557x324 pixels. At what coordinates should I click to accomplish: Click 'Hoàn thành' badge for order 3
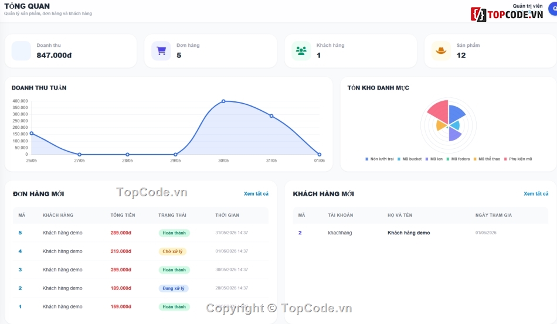tap(174, 270)
